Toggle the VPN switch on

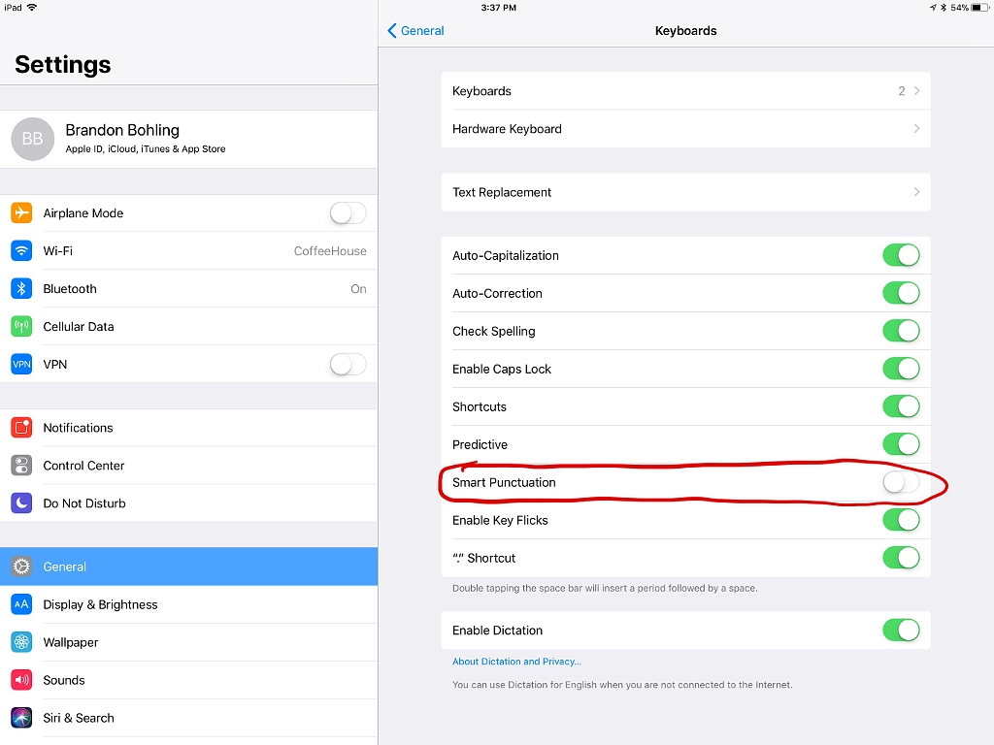pyautogui.click(x=348, y=365)
